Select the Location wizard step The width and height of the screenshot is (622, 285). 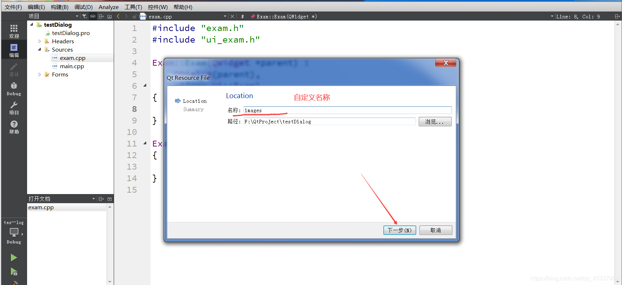click(195, 101)
